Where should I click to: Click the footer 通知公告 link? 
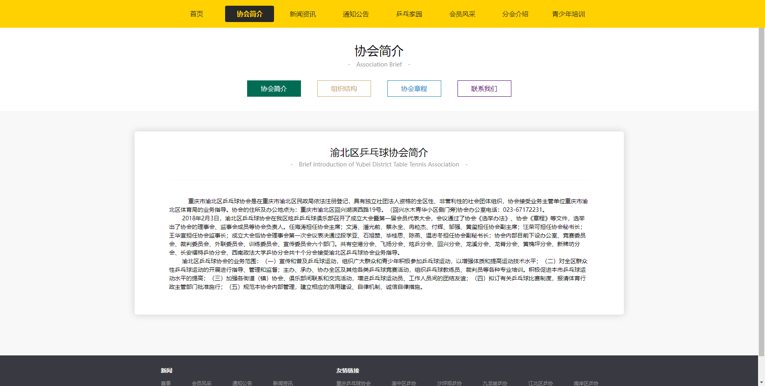pyautogui.click(x=242, y=383)
